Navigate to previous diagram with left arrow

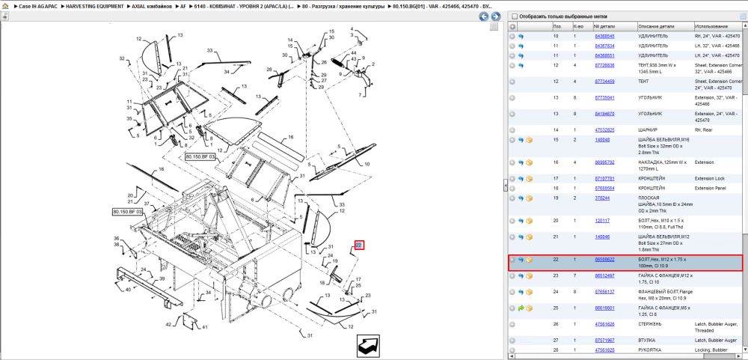[484, 16]
